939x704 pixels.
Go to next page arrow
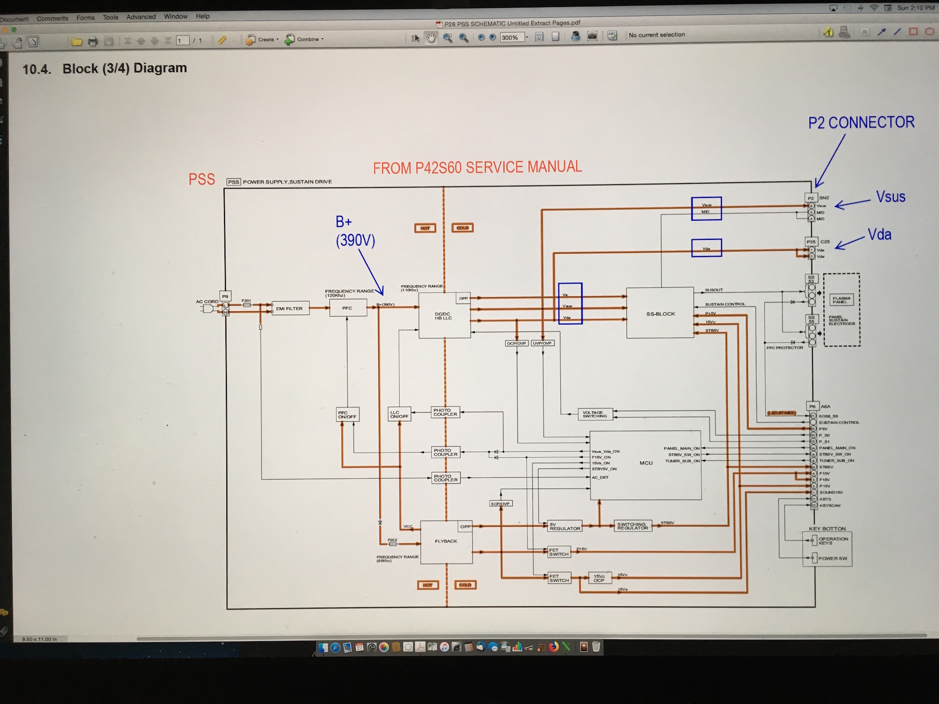(x=154, y=41)
